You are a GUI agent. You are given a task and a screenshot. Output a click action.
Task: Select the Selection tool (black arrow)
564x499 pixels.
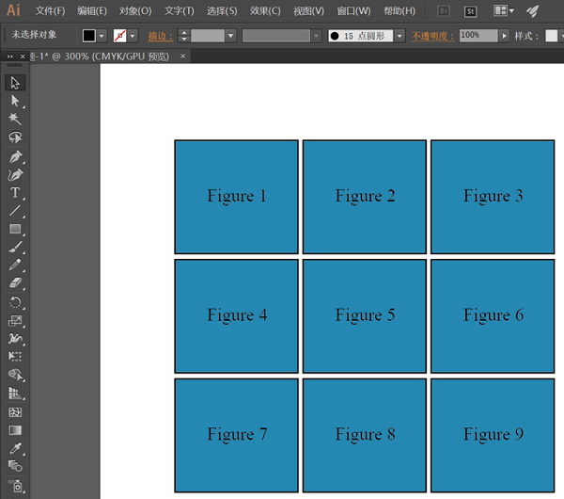(x=15, y=83)
